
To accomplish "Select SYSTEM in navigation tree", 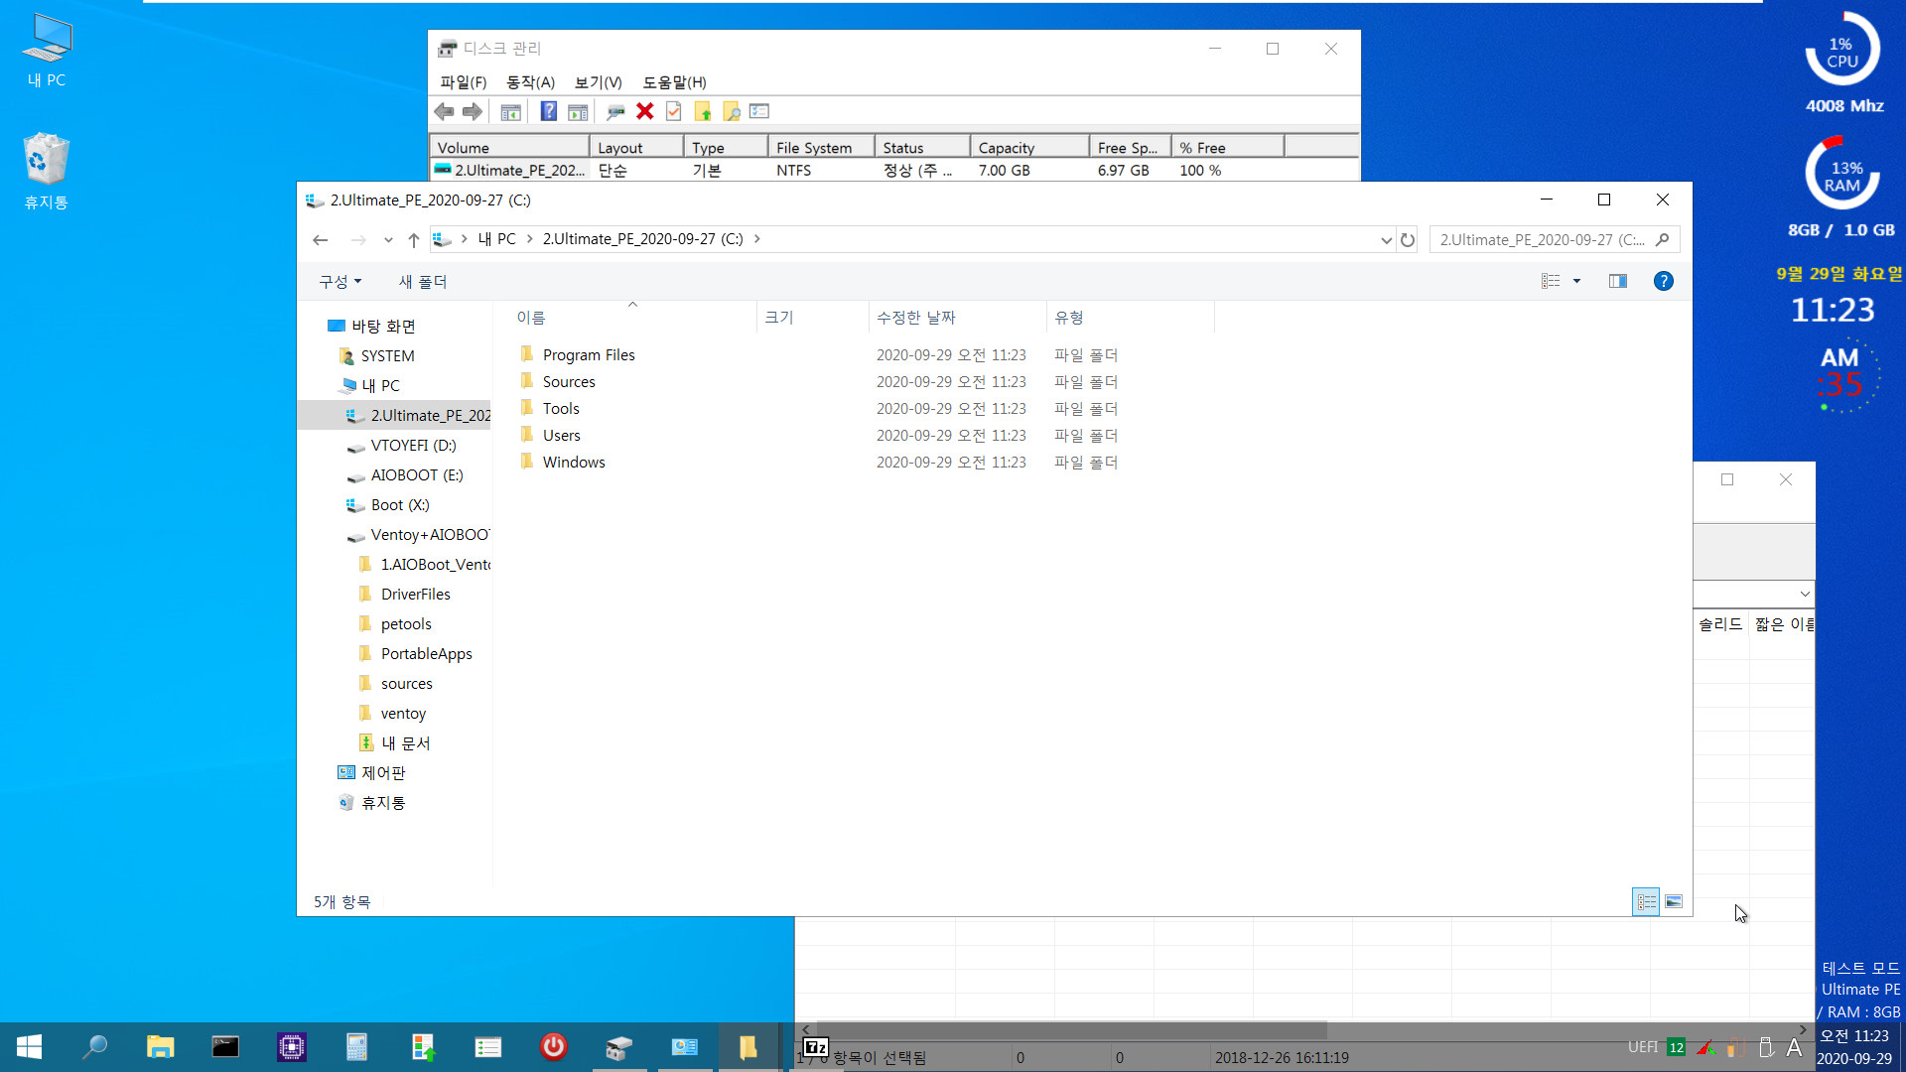I will click(387, 356).
